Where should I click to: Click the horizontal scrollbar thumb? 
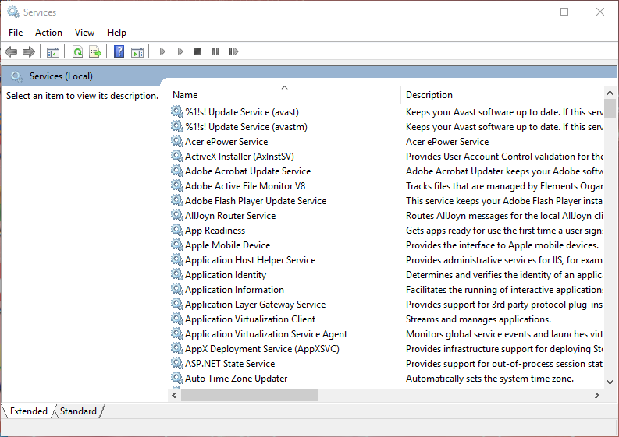[250, 395]
